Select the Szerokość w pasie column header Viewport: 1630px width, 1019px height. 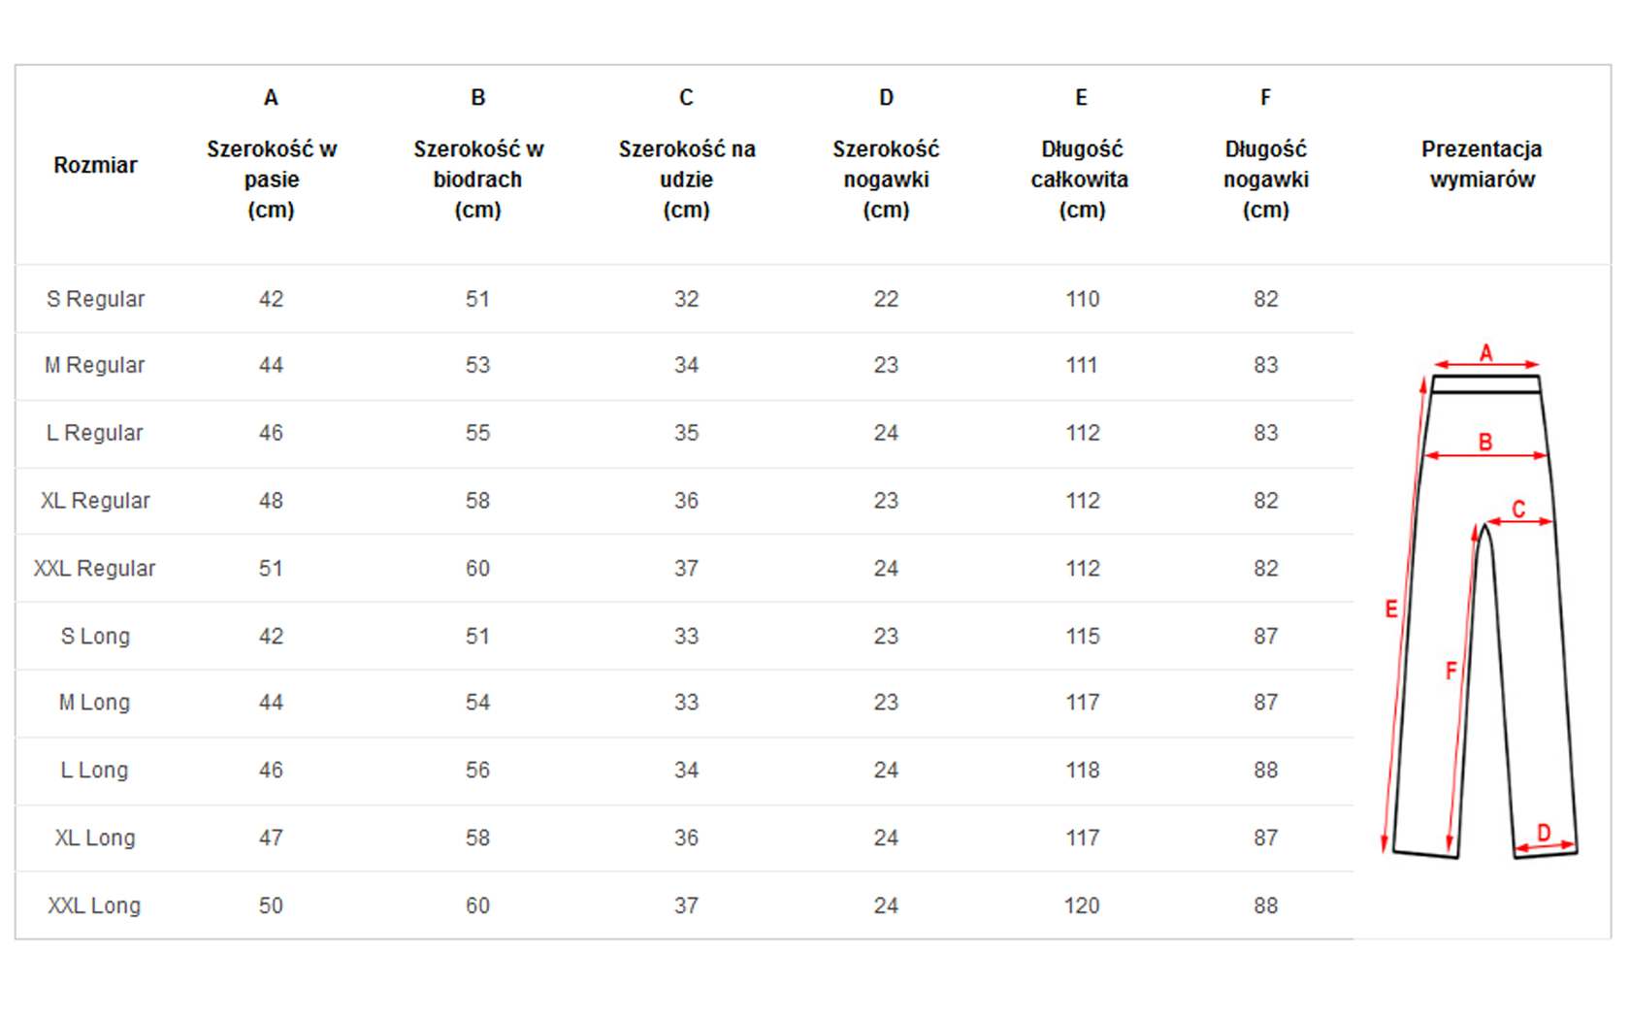tap(272, 180)
